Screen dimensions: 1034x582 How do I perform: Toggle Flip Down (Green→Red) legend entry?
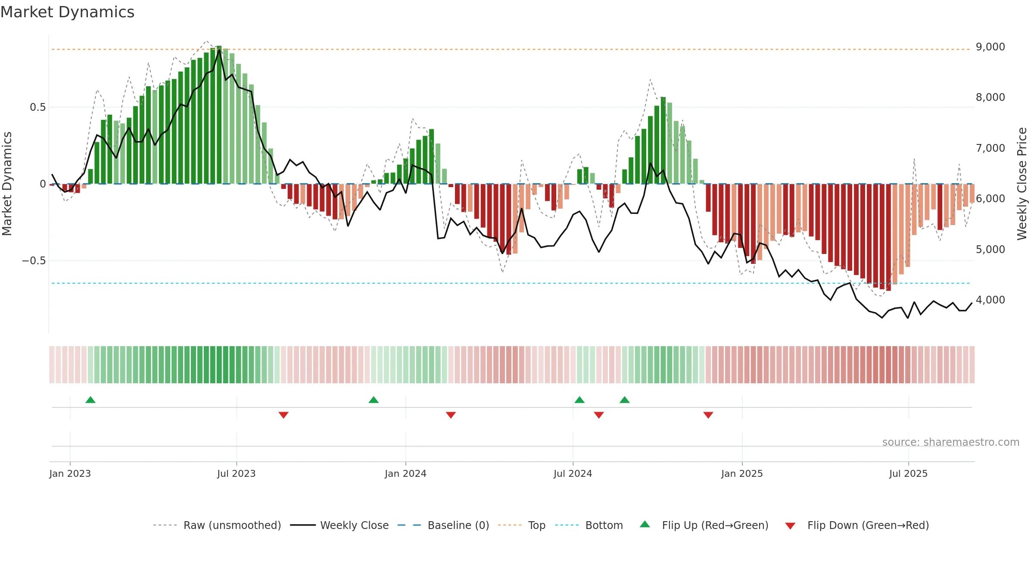tap(857, 525)
